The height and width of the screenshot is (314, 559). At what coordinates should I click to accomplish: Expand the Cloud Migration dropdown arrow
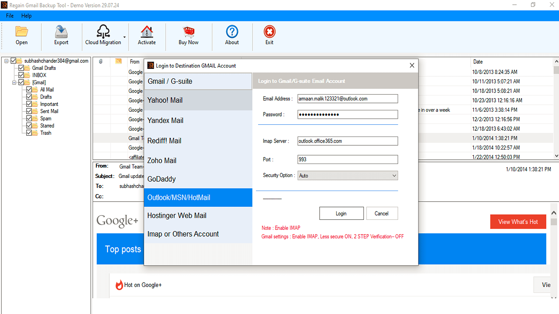click(x=124, y=37)
